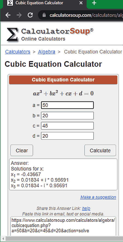123x242 pixels.
Task: Open the Calculators breadcrumb link
Action: [18, 52]
